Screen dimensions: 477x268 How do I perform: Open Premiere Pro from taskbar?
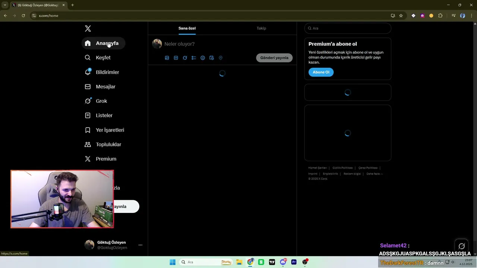point(294,262)
